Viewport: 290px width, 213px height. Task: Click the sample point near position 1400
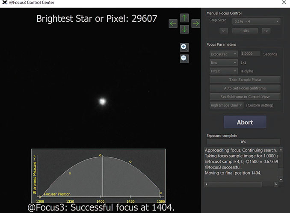[x=100, y=155]
